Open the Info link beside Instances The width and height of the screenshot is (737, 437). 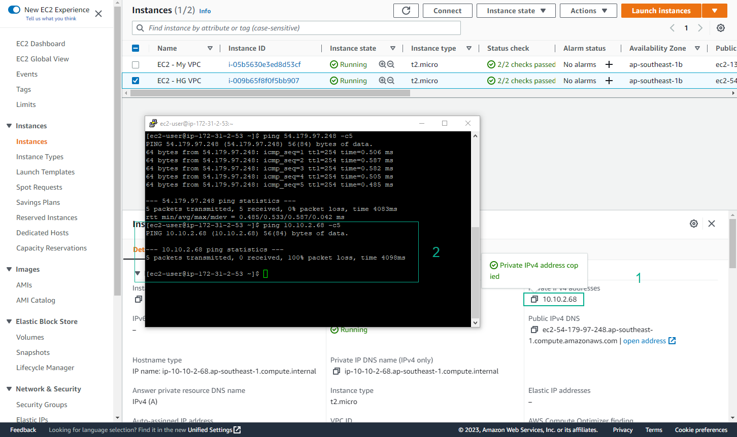(x=205, y=11)
